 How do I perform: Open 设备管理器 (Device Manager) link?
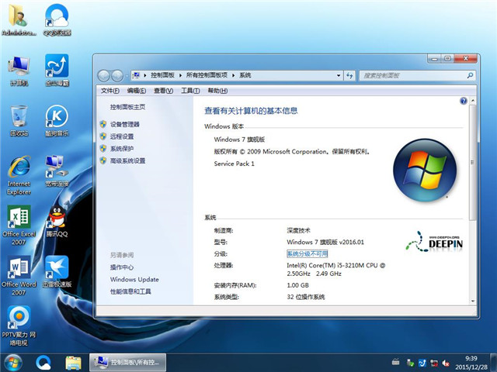124,124
